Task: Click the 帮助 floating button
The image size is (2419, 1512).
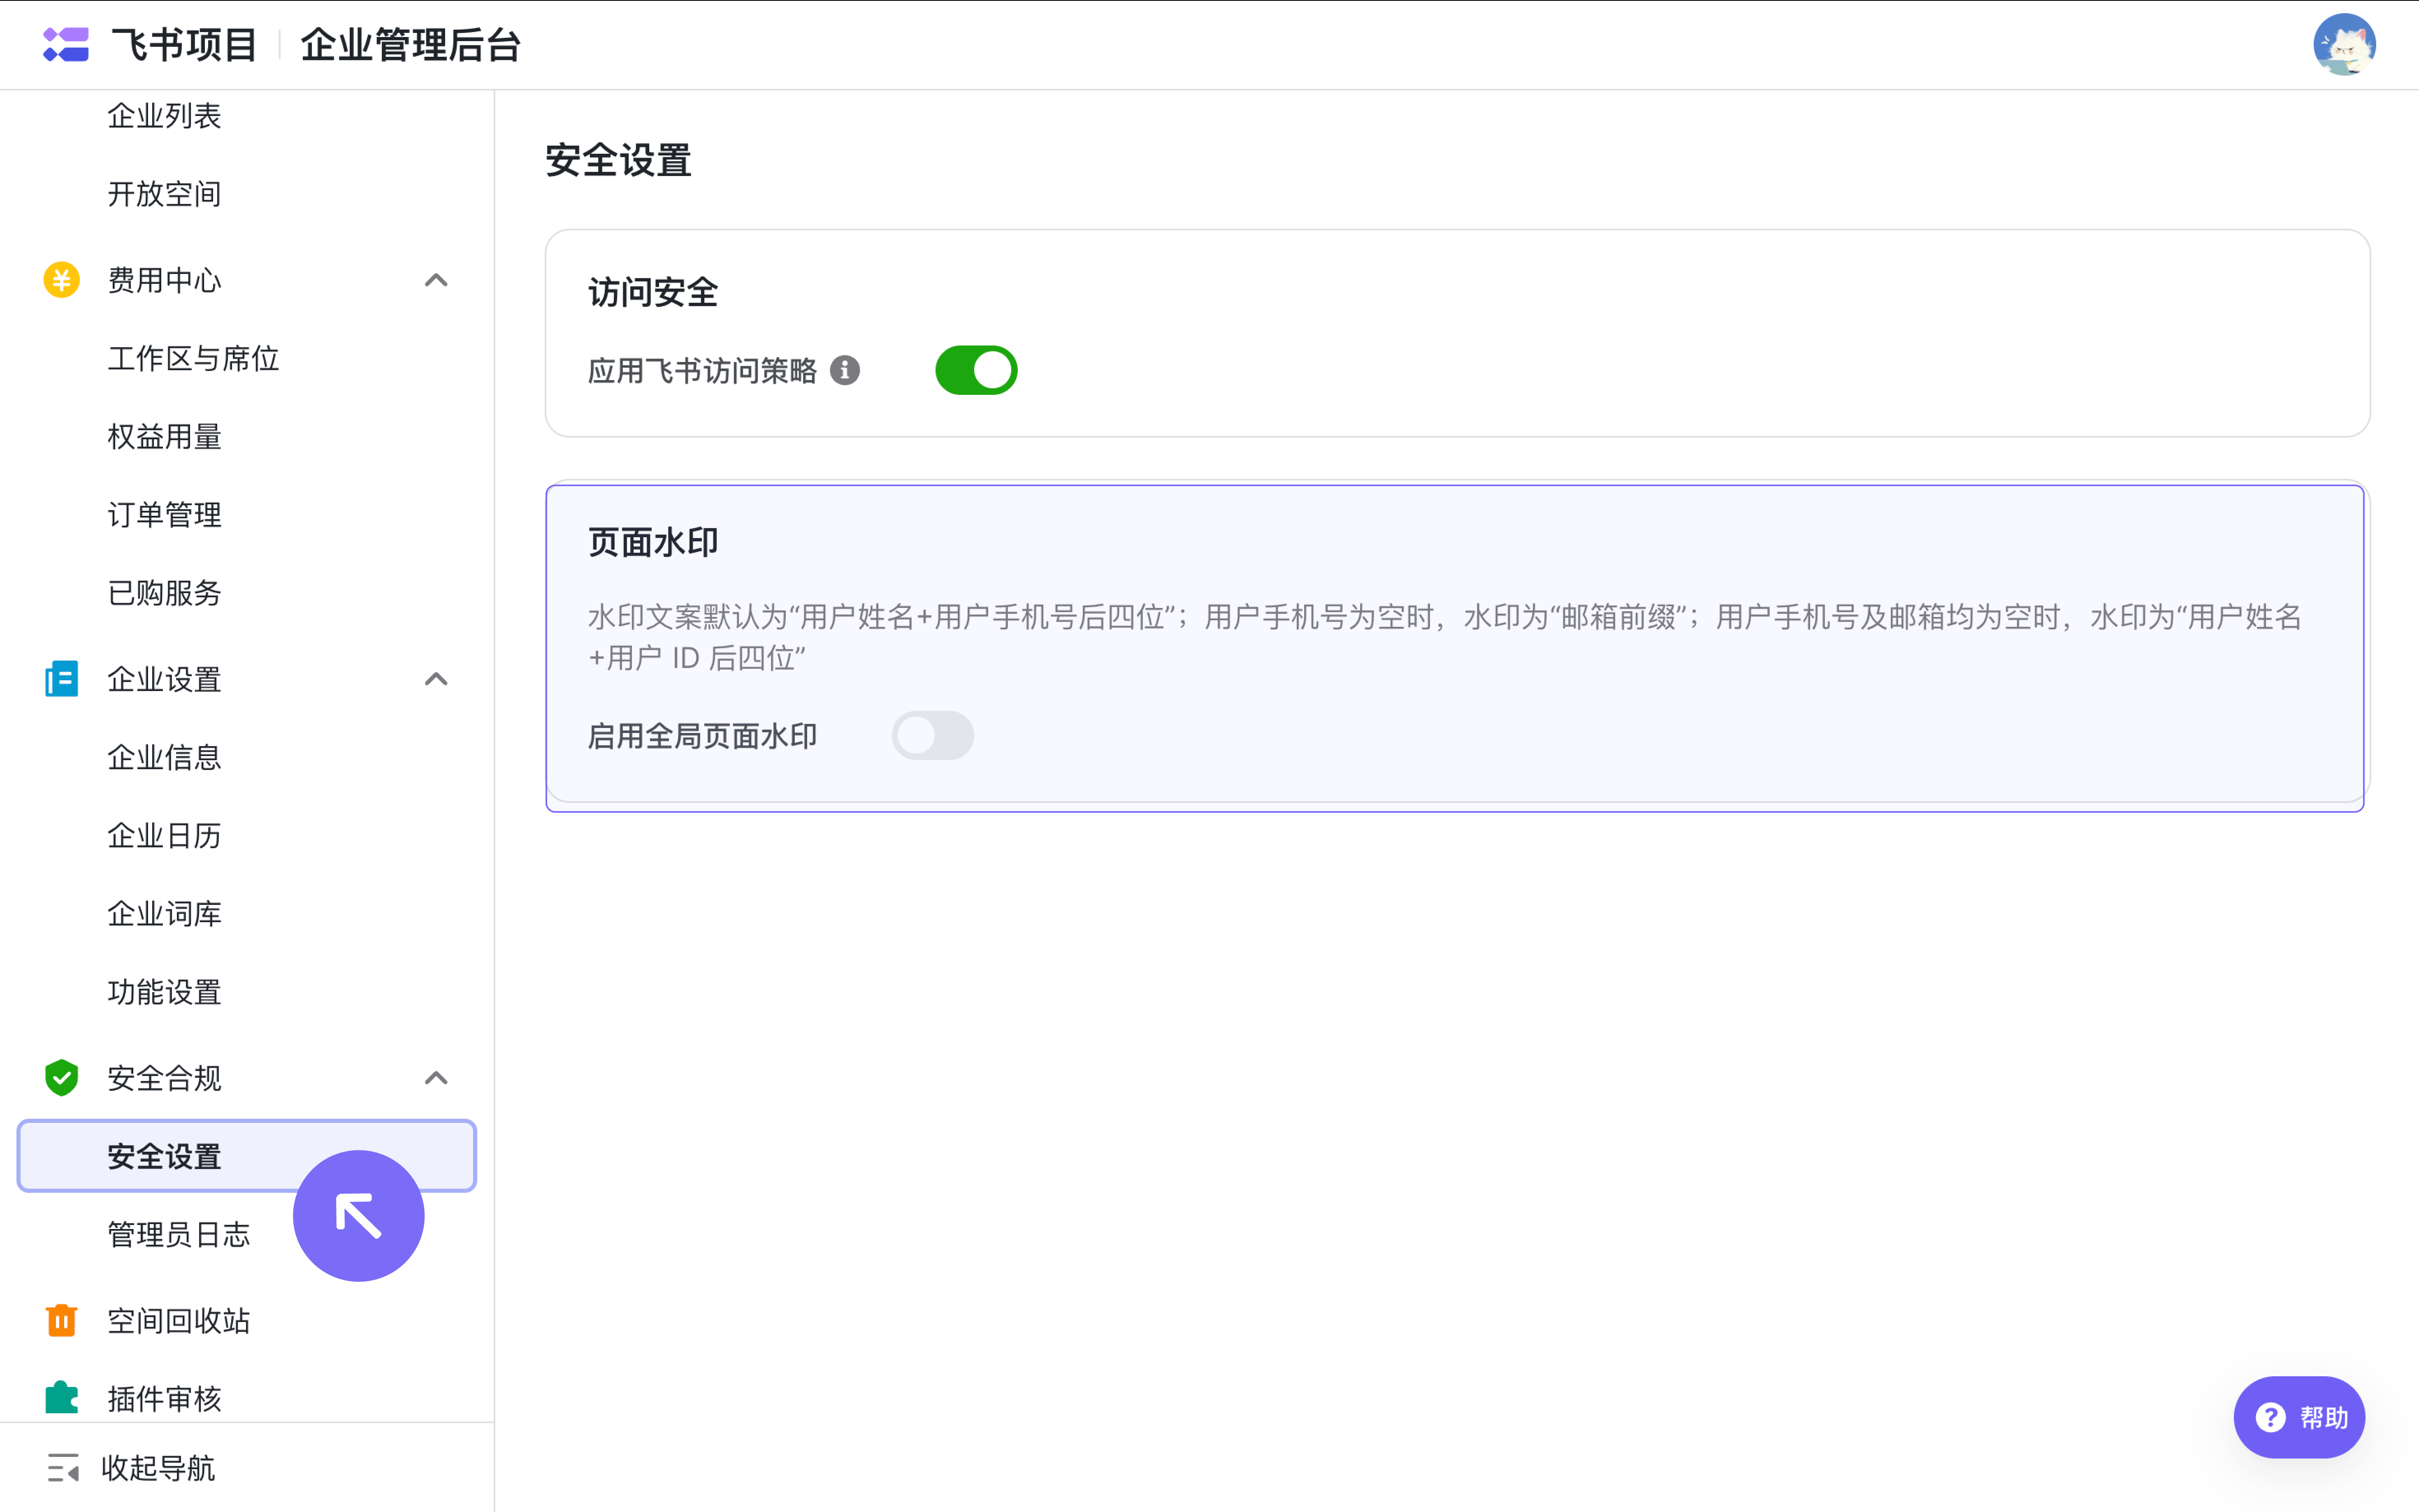Action: (x=2299, y=1417)
